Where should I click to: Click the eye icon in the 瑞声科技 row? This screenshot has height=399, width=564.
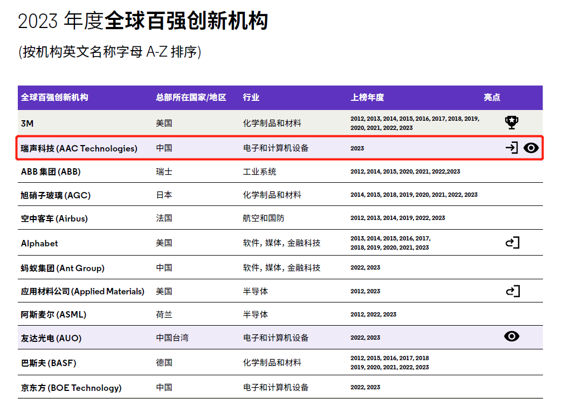pyautogui.click(x=531, y=148)
